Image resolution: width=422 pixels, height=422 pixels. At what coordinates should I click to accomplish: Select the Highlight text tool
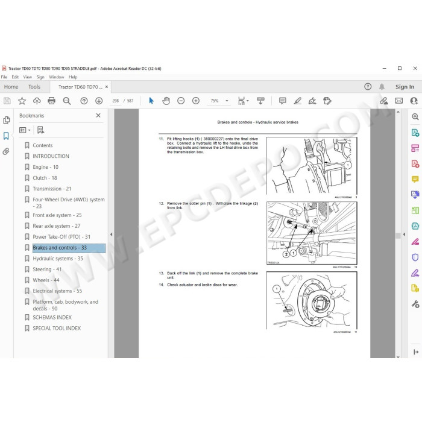click(x=297, y=101)
